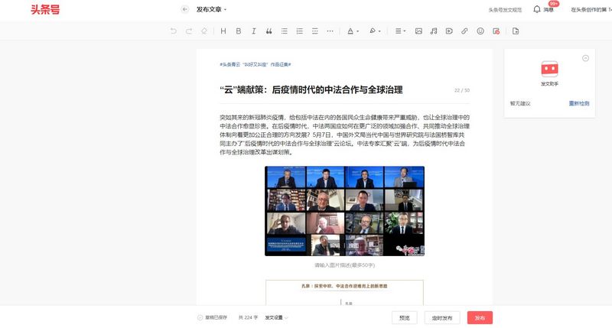This screenshot has width=612, height=328.
Task: Toggle bold formatting
Action: click(x=239, y=31)
